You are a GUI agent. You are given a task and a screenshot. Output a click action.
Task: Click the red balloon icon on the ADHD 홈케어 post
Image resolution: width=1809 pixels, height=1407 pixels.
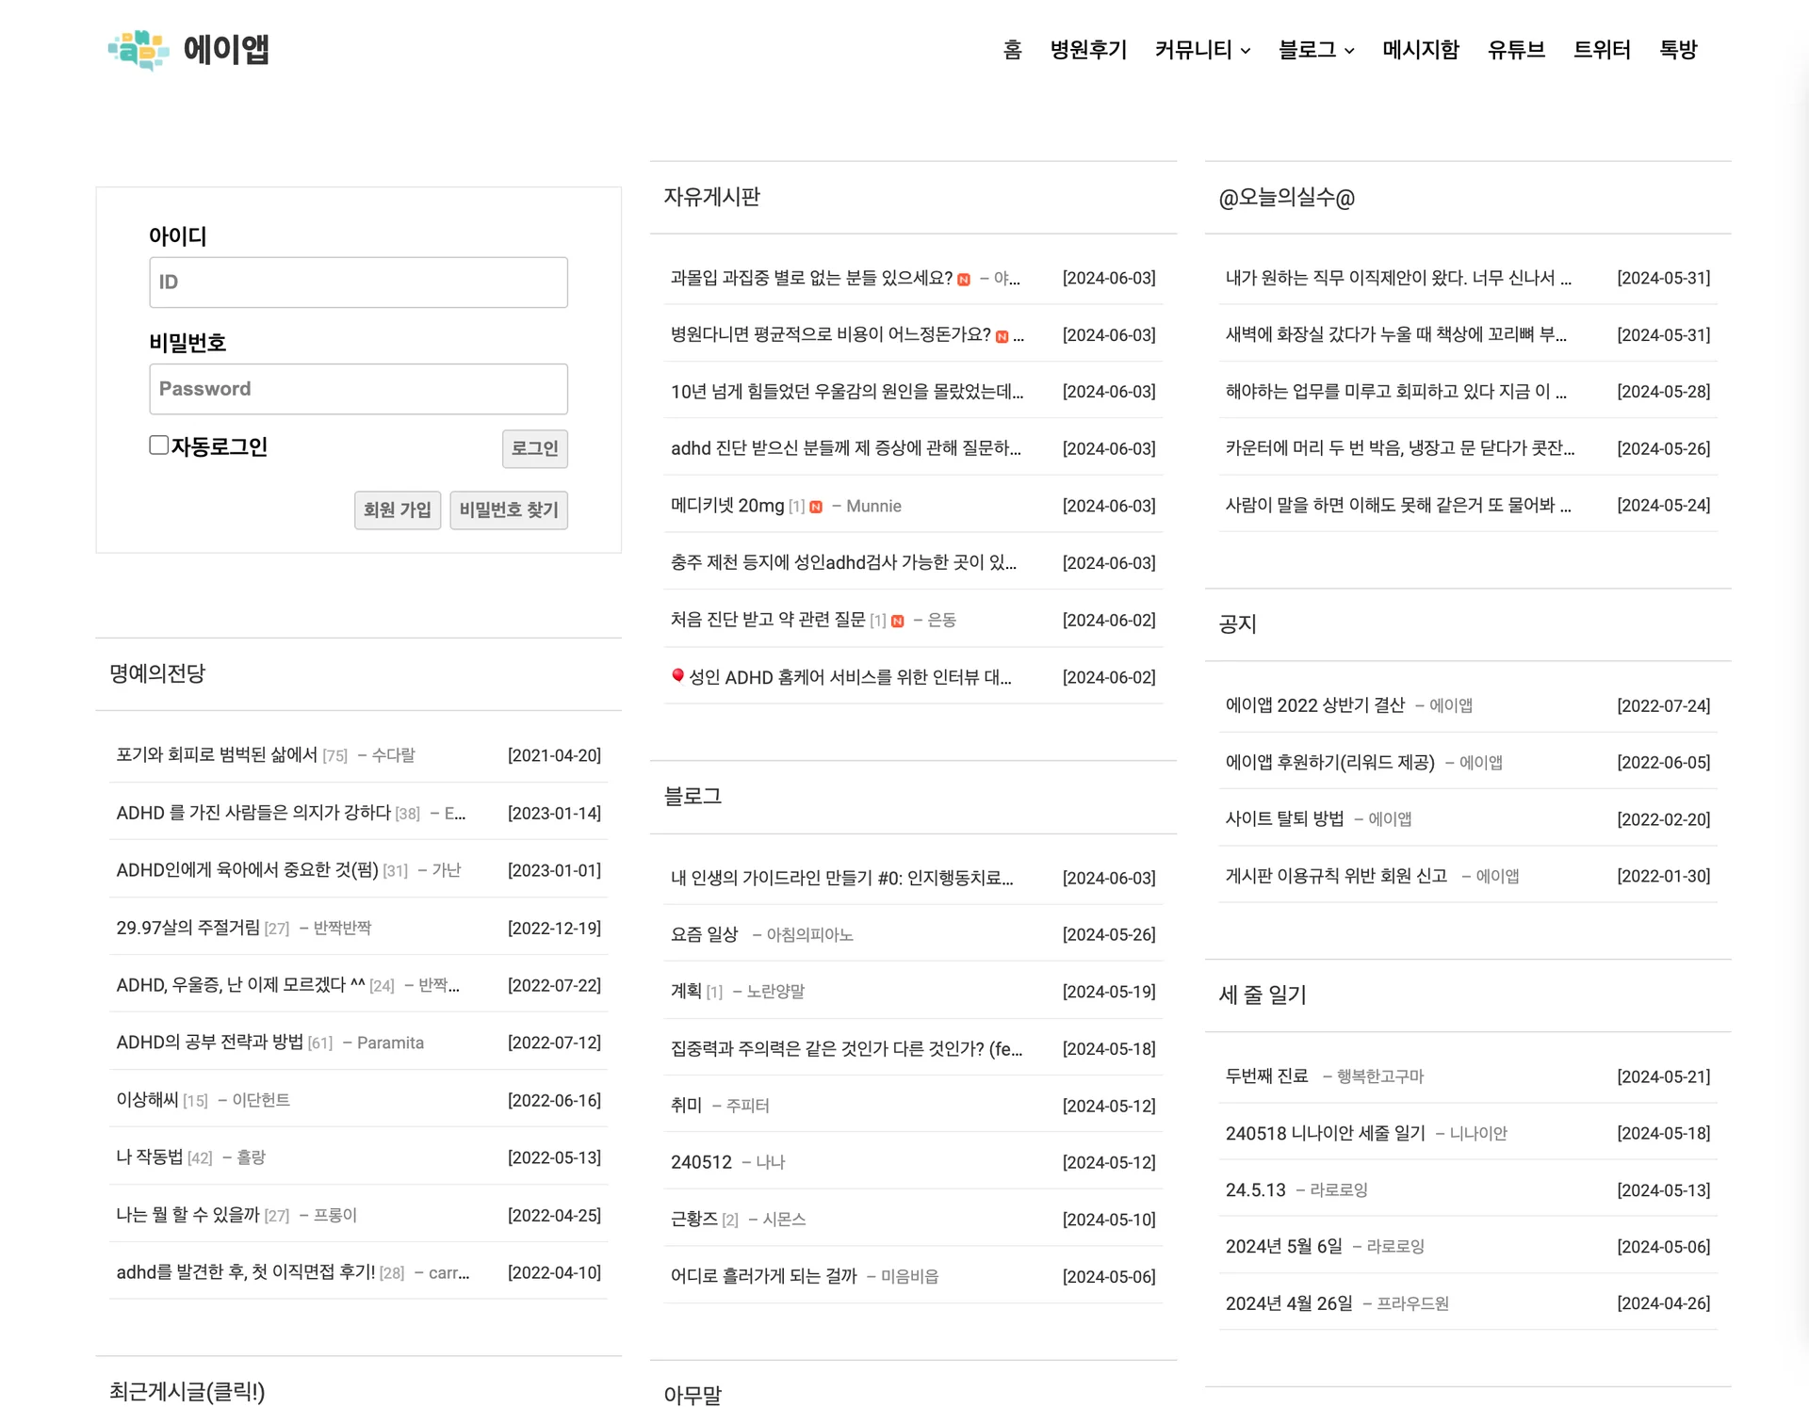click(x=677, y=675)
